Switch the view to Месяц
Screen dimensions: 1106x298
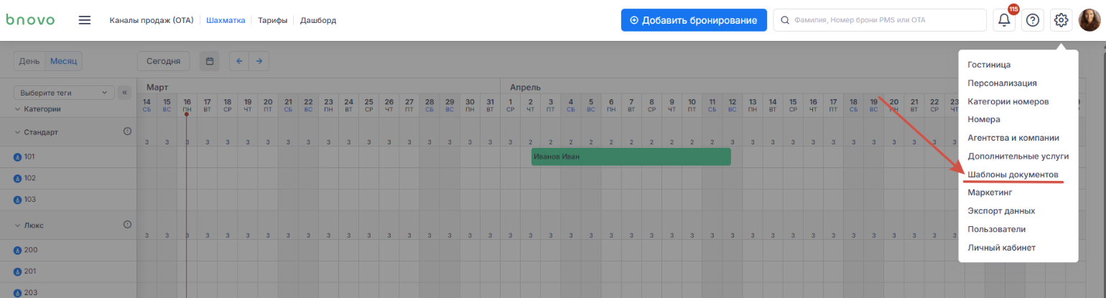(64, 61)
